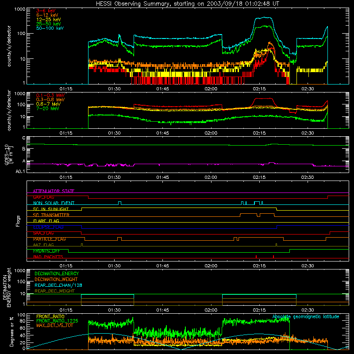354x354 pixels.
Task: Click the DECIMATION_WEIGHT legend label
Action: [56, 279]
